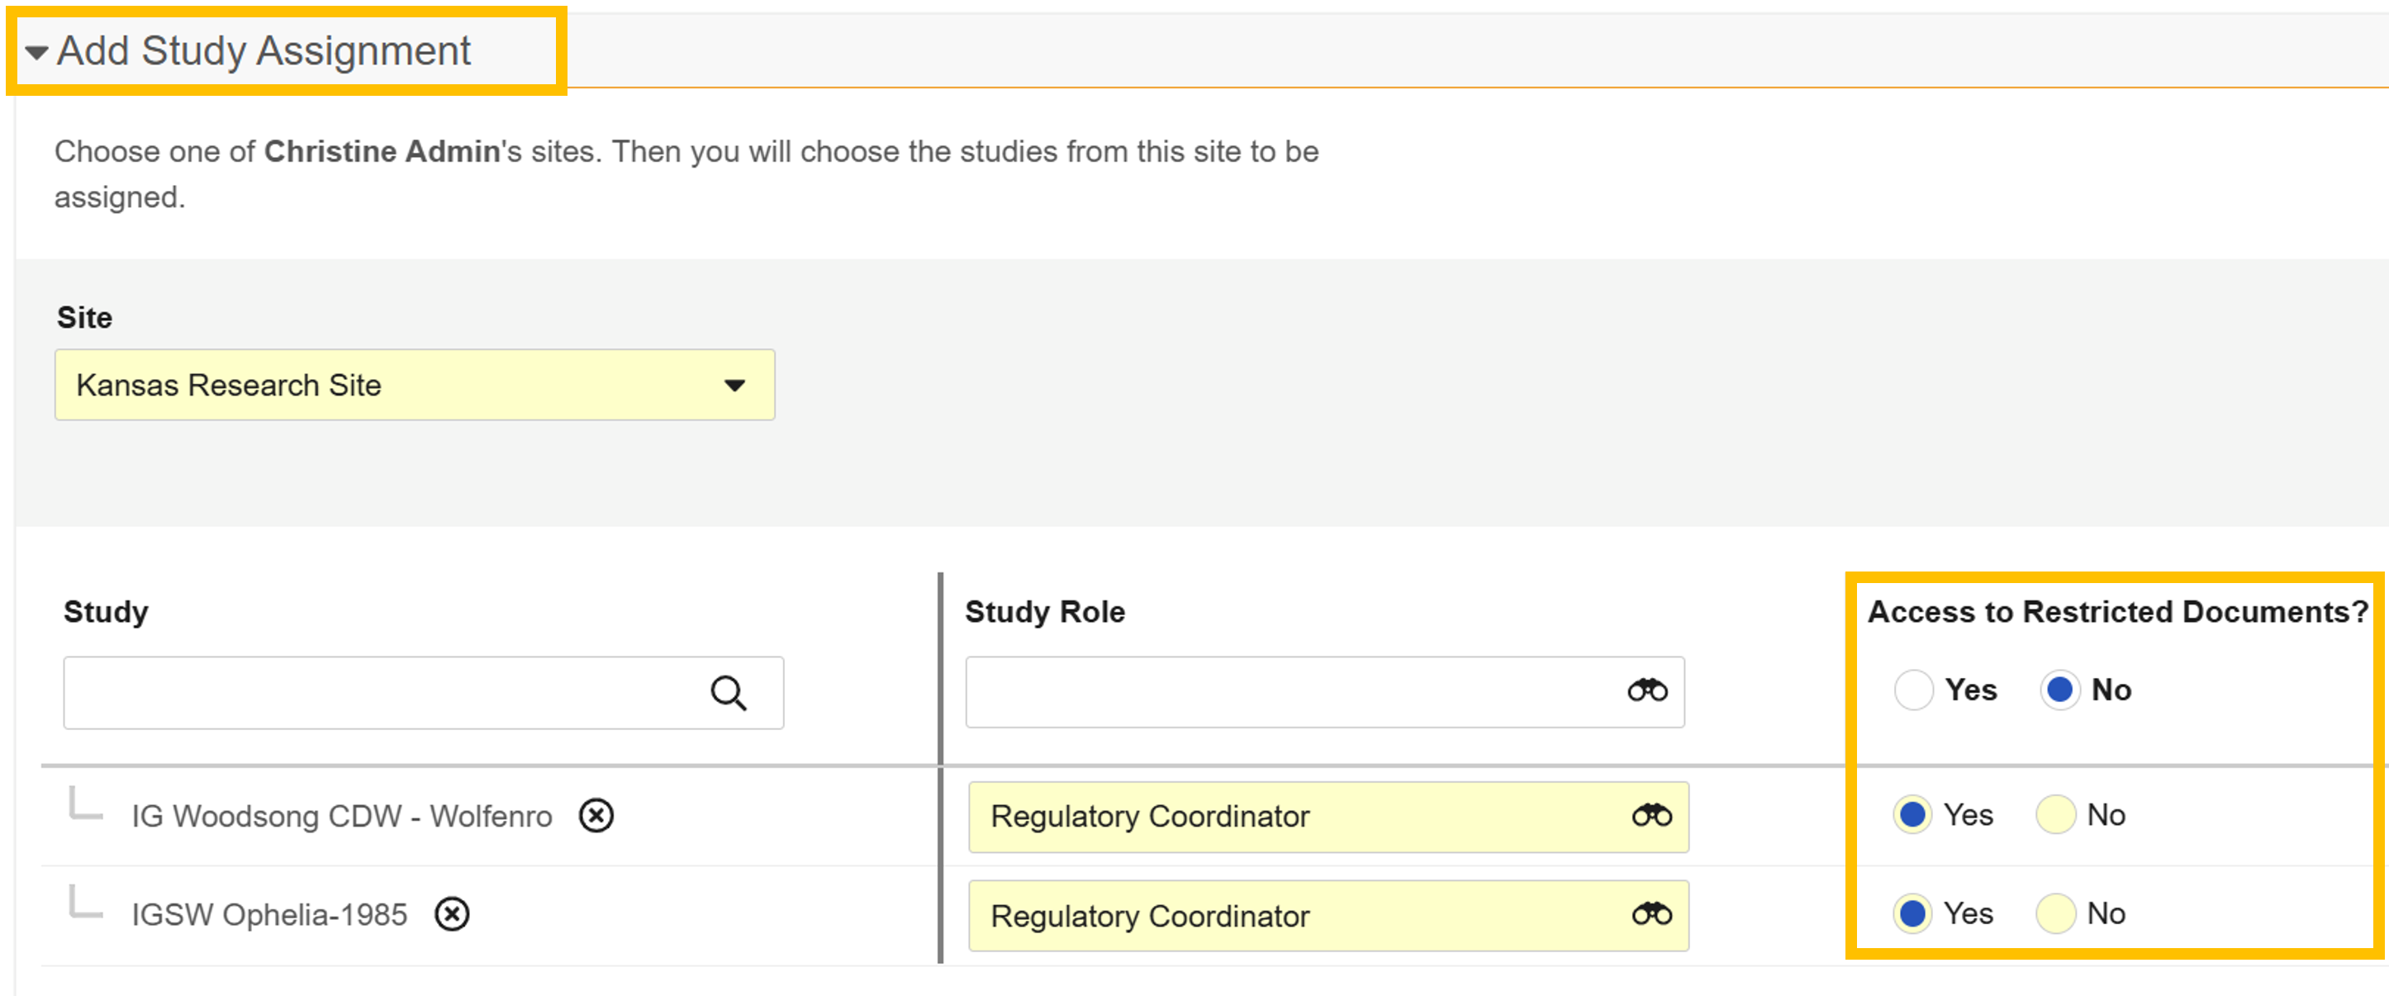
Task: Choose No for IG Woodsong restricted access
Action: tap(2055, 815)
